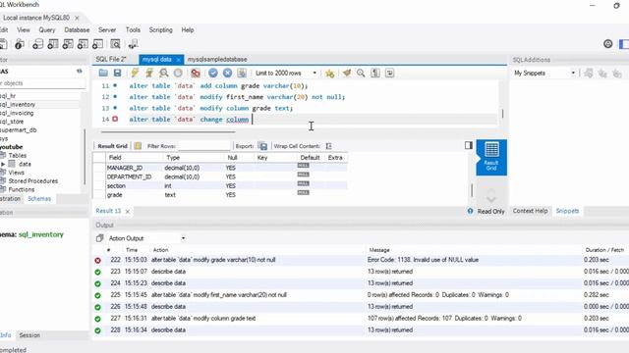Screen dimensions: 629x353
Task: Open the Limit to 2000 rows dropdown
Action: coord(286,73)
